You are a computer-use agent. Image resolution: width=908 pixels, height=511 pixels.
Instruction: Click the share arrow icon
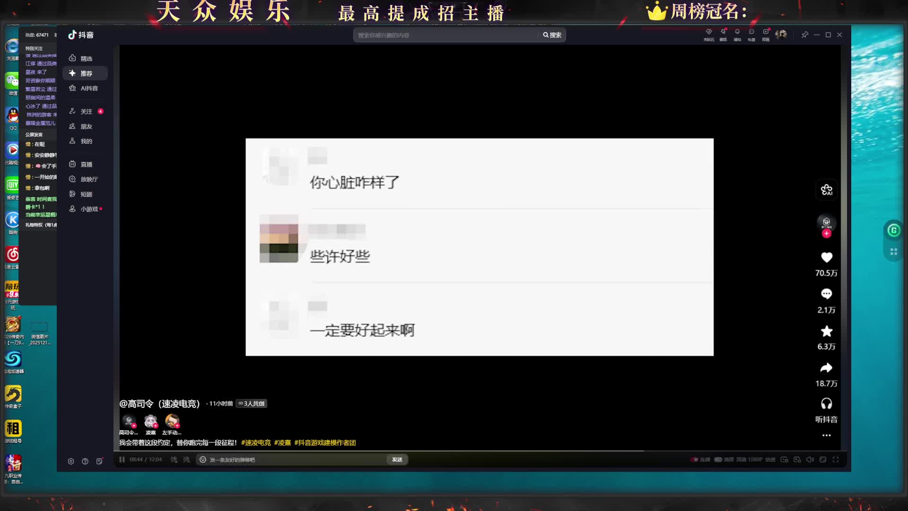pyautogui.click(x=826, y=368)
